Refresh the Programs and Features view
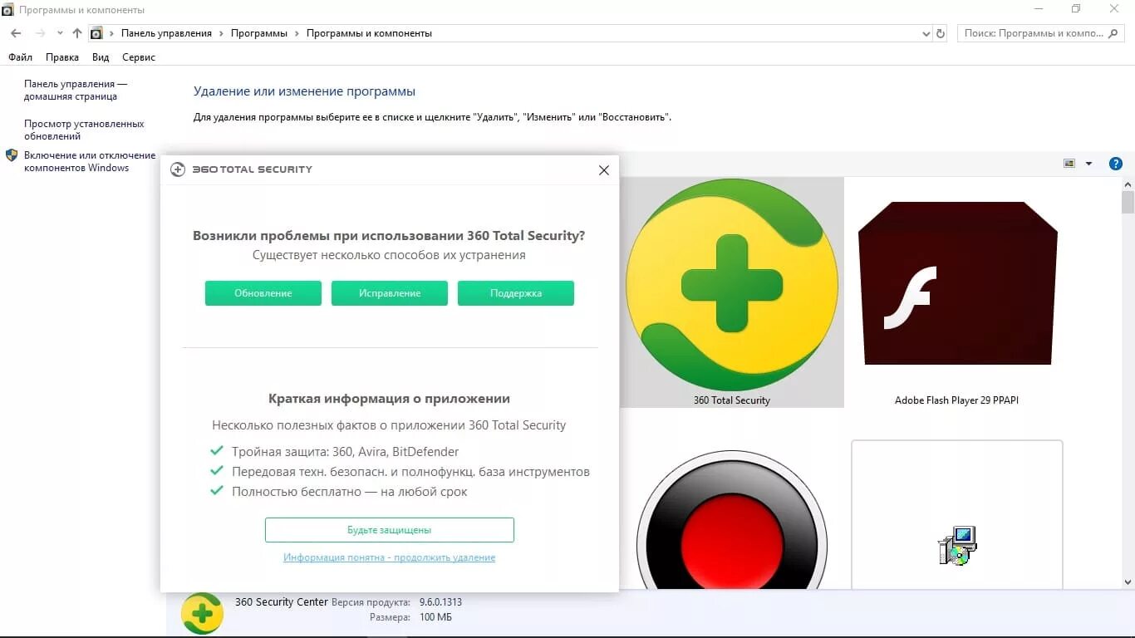 pos(941,34)
